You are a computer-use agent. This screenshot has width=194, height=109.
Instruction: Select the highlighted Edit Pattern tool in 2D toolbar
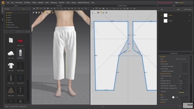(97, 8)
